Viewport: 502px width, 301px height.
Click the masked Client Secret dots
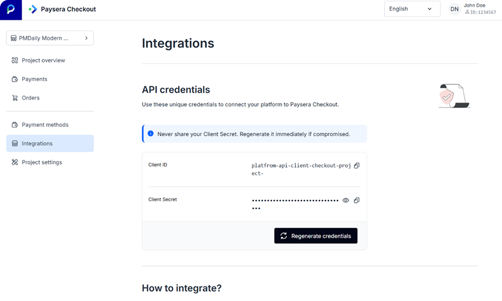pyautogui.click(x=295, y=204)
